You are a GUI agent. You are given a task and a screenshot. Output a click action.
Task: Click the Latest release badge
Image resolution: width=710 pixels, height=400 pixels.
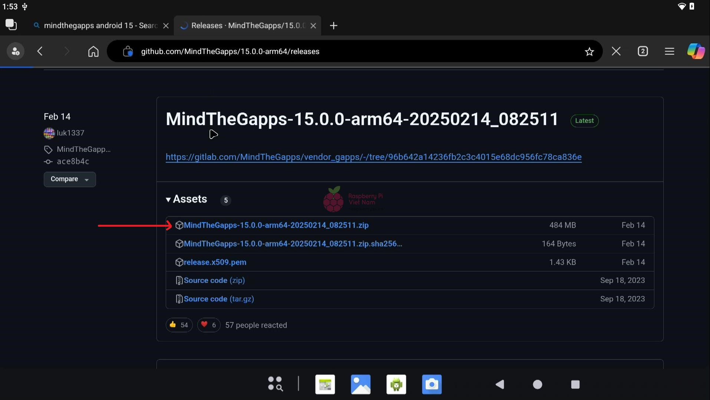pyautogui.click(x=584, y=121)
